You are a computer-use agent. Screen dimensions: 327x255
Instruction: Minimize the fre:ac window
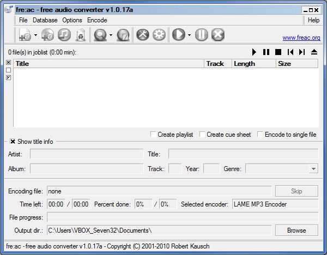pyautogui.click(x=306, y=10)
